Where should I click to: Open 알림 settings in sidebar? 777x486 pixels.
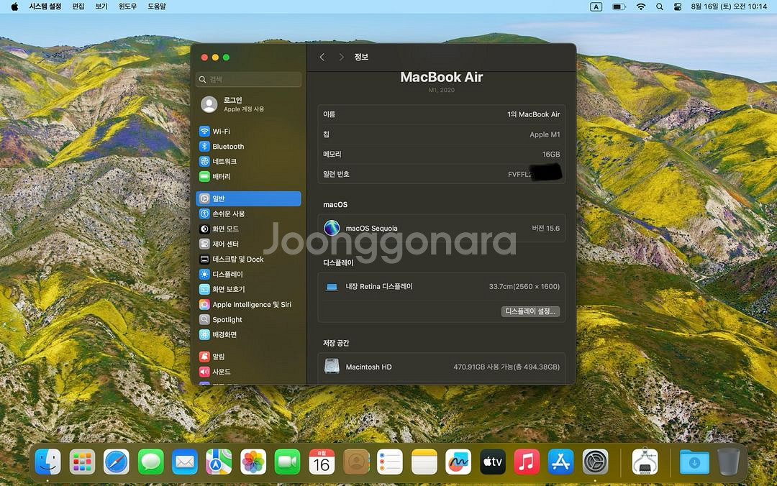pyautogui.click(x=248, y=356)
